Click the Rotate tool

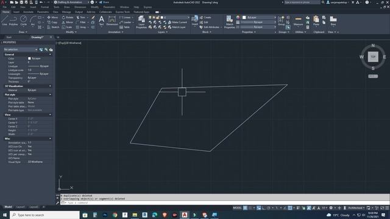[68, 18]
